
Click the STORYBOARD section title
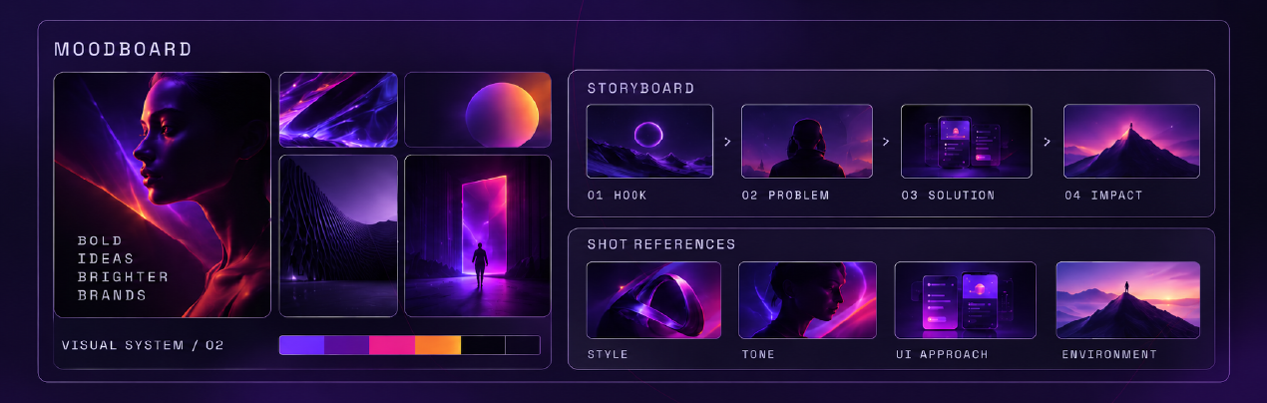coord(640,88)
